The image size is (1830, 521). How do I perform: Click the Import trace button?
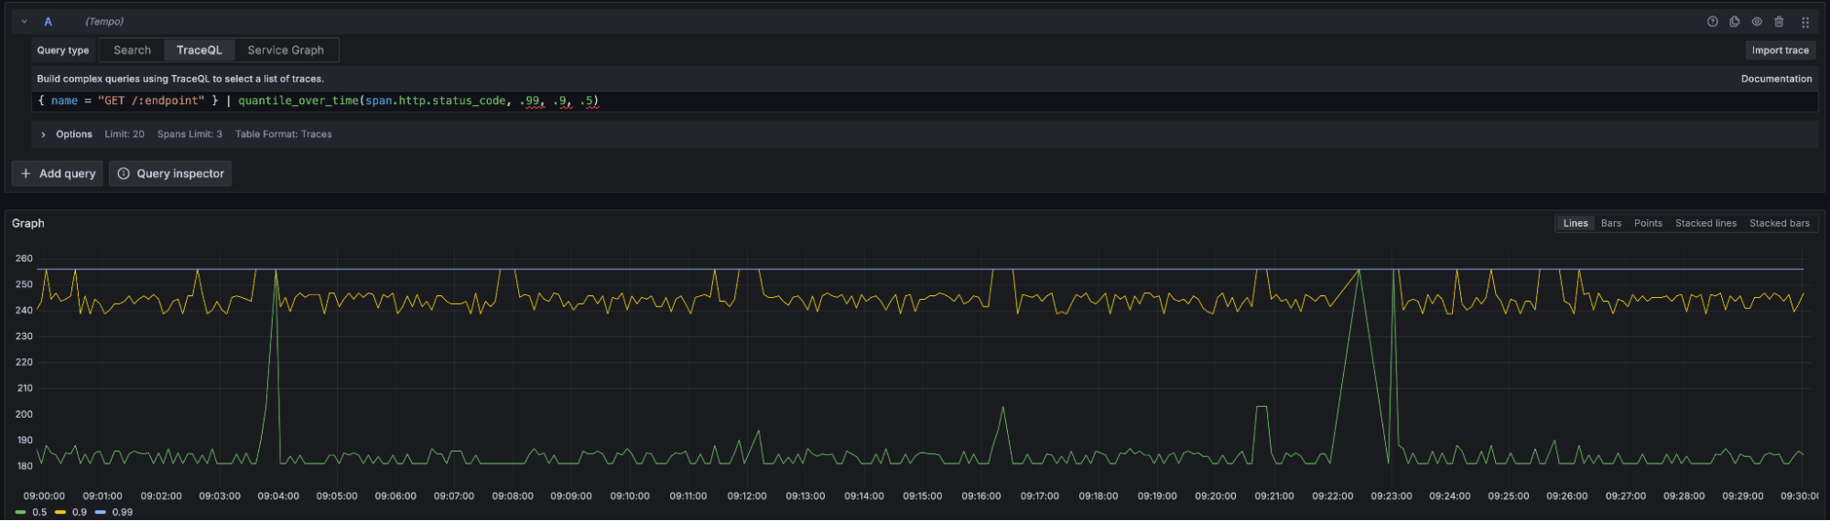coord(1780,50)
